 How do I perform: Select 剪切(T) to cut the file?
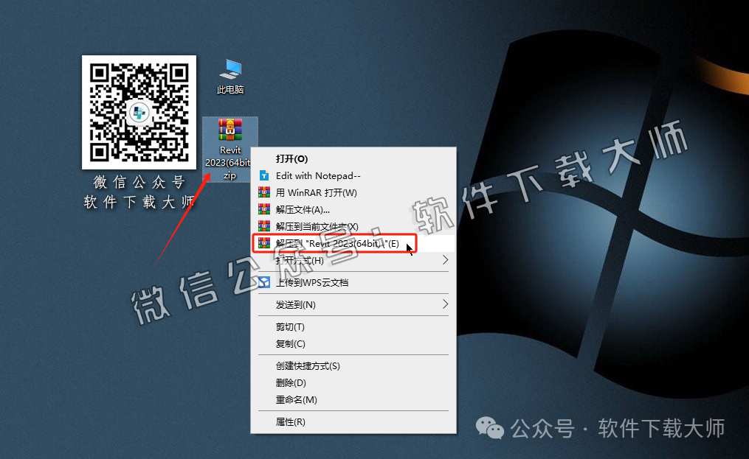point(289,326)
